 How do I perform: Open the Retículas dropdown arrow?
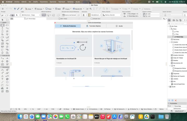click(43, 9)
